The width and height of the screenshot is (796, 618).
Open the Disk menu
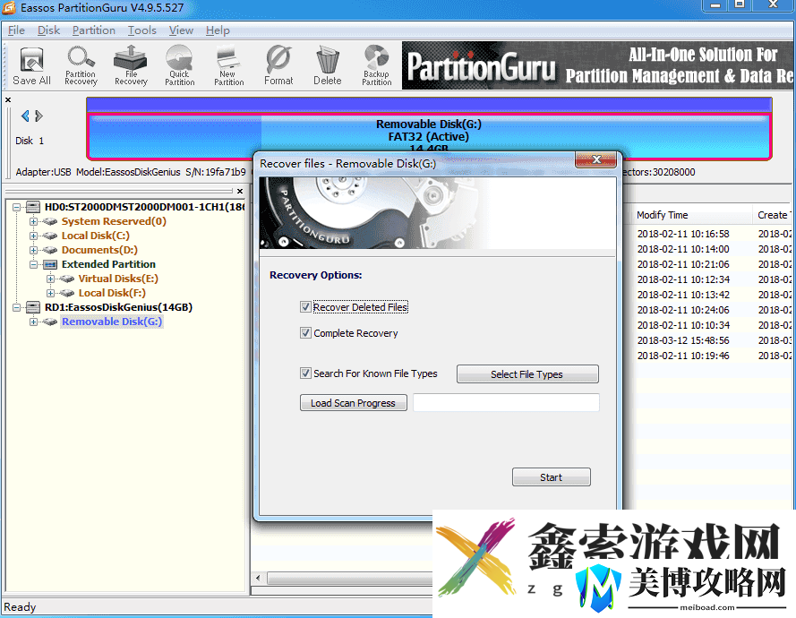[x=48, y=30]
